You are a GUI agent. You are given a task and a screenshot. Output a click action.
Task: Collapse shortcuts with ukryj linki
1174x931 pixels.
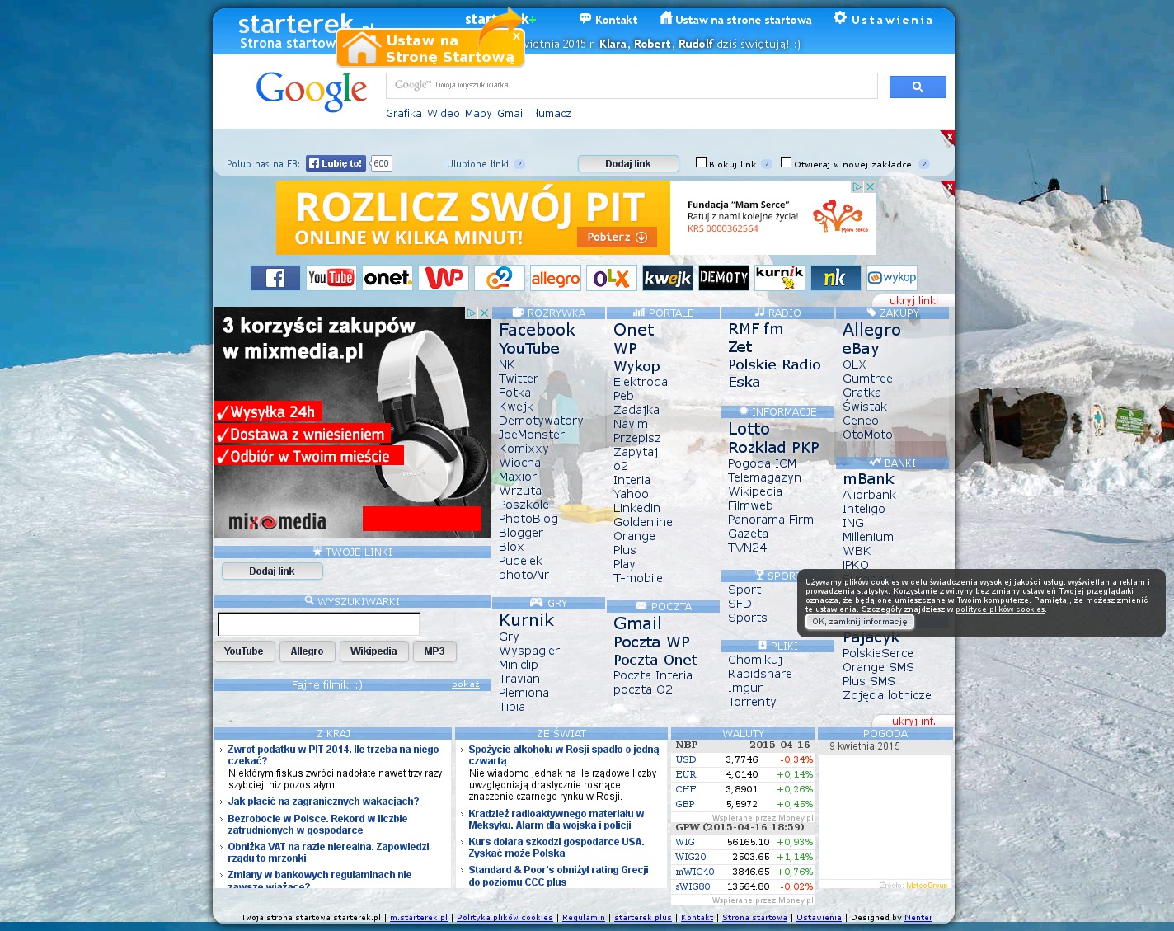click(913, 301)
